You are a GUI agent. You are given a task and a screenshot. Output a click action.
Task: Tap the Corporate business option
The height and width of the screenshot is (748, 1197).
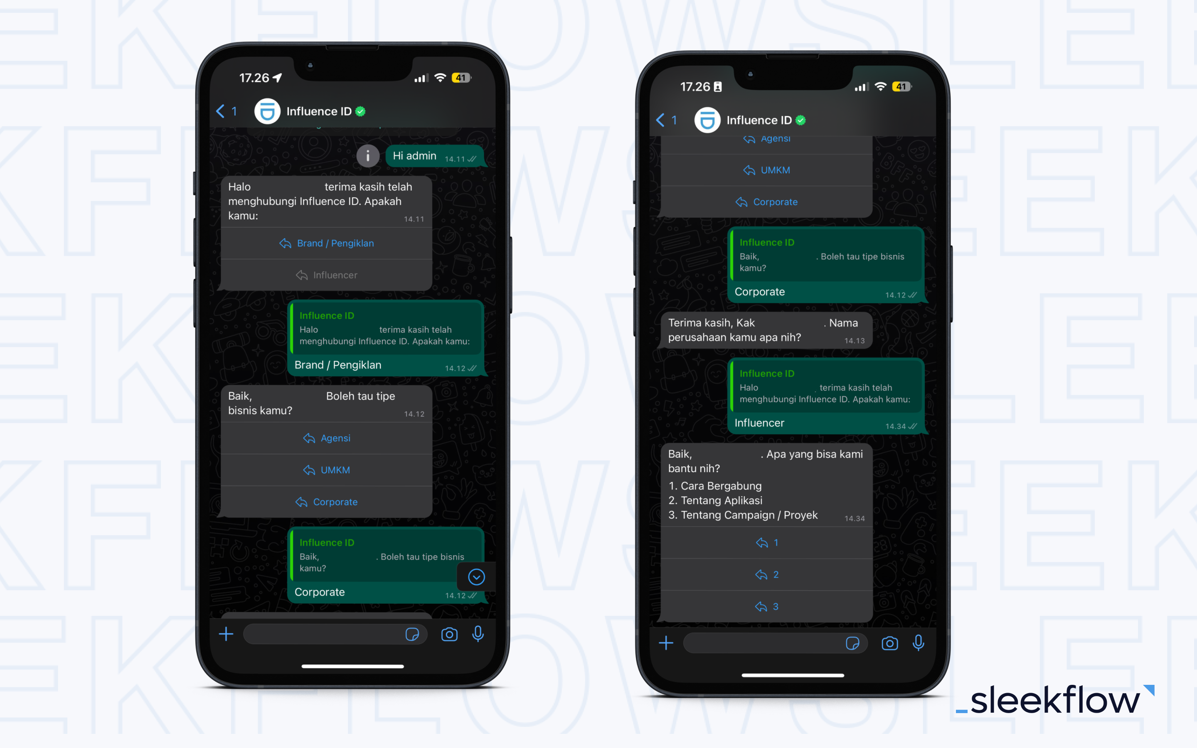tap(335, 502)
